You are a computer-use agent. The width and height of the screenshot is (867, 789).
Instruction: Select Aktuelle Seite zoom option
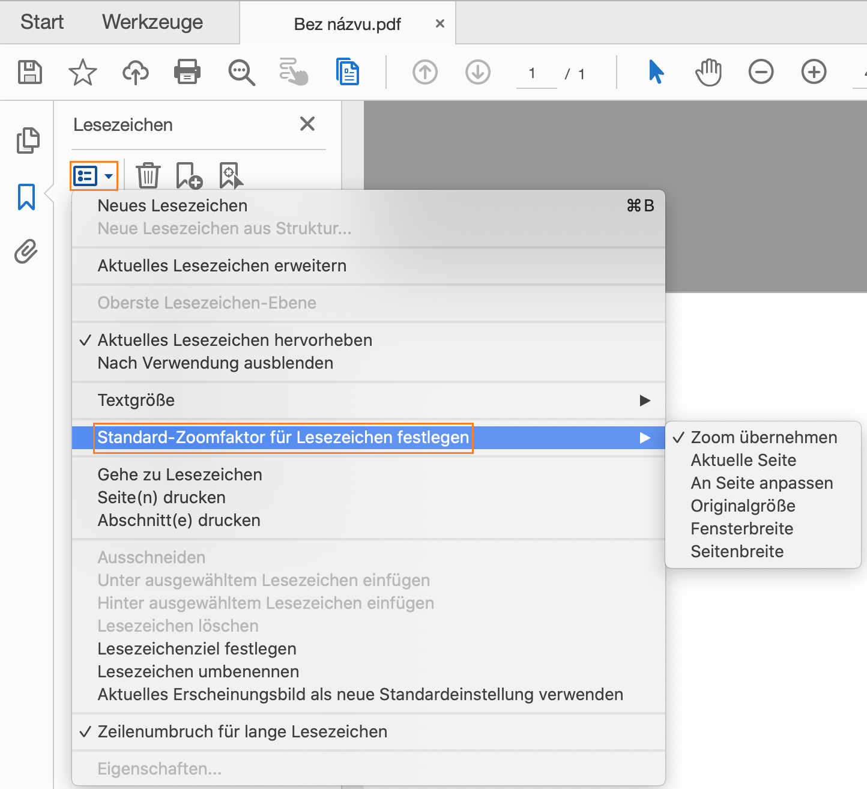point(763,460)
